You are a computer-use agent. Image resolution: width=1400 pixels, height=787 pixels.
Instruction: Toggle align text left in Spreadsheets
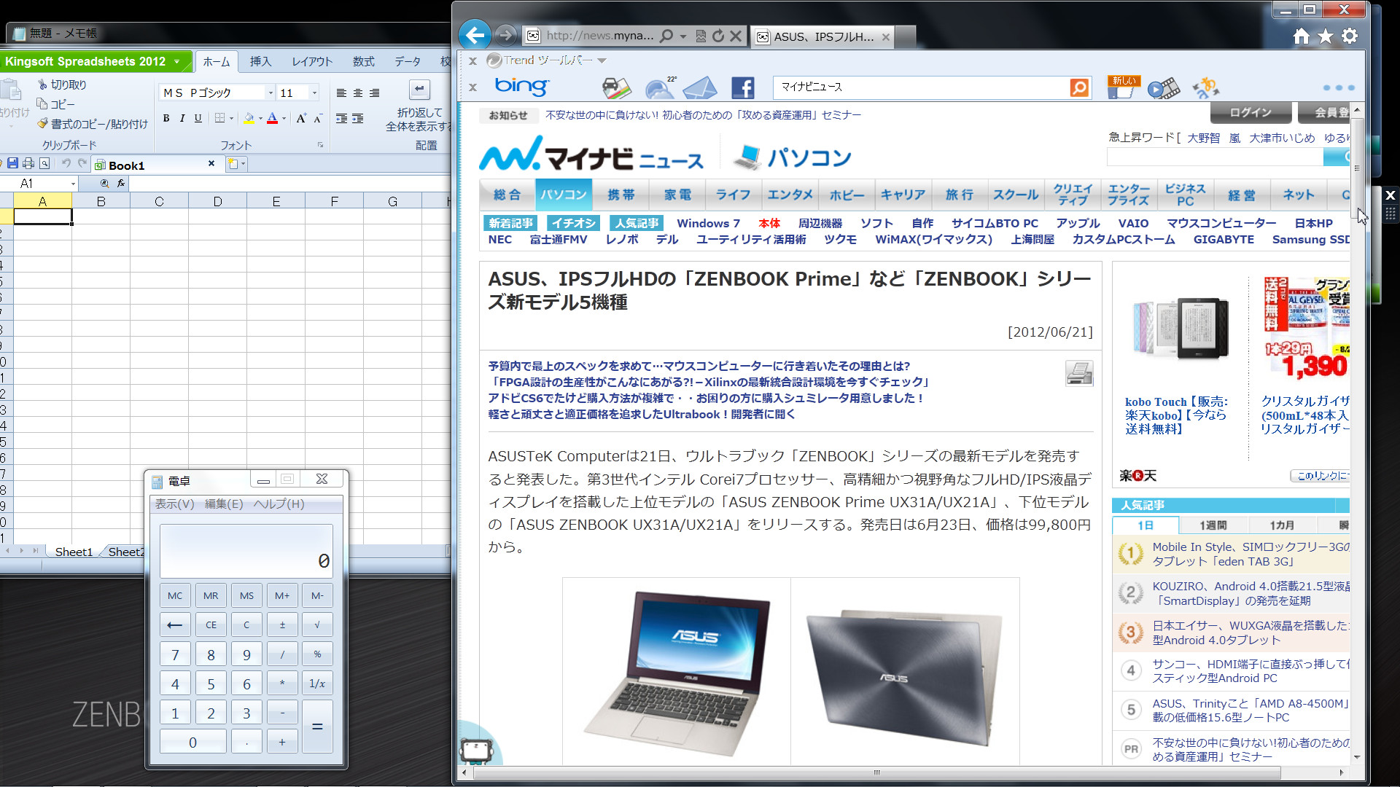coord(341,93)
